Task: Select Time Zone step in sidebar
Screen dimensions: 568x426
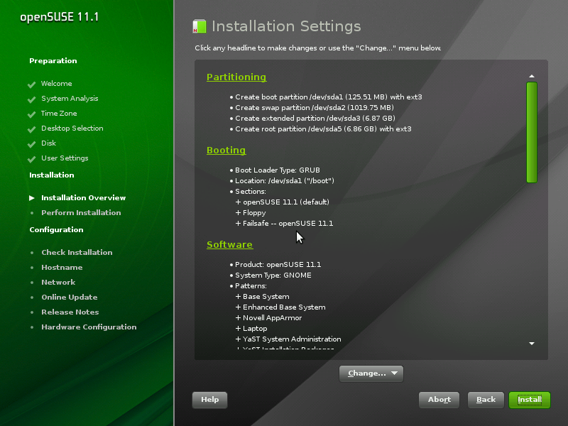Action: [x=59, y=114]
